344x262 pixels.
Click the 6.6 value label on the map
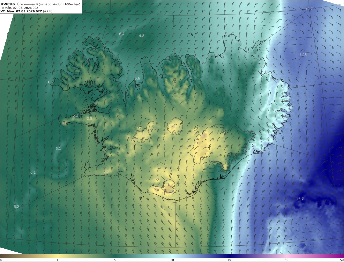click(137, 78)
